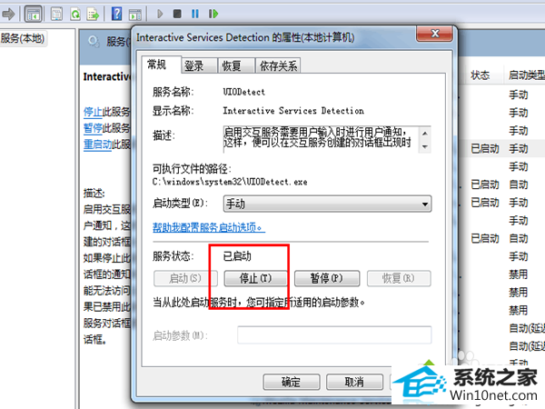545x409 pixels.
Task: Click the 暂停(P) button
Action: 327,279
